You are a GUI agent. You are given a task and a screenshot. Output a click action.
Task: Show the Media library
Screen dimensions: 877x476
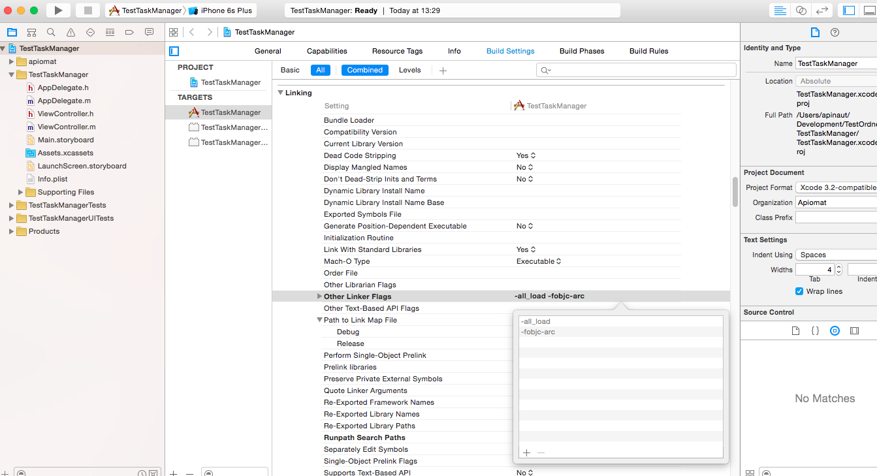[854, 331]
